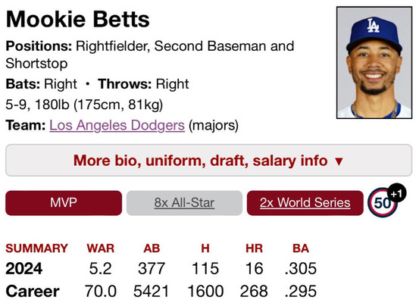Select the MVP award badge
Viewport: 419px width, 303px height.
[x=64, y=203]
